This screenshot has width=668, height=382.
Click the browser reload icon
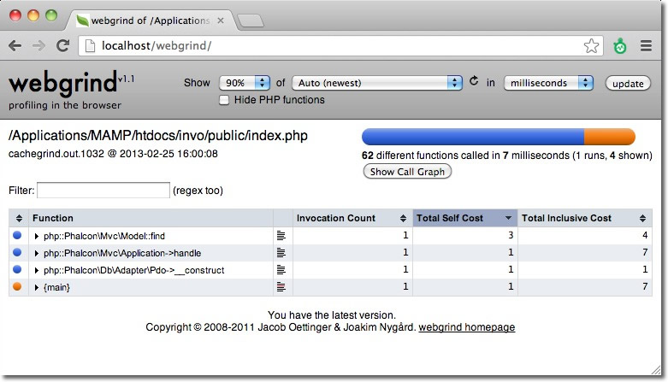(62, 46)
